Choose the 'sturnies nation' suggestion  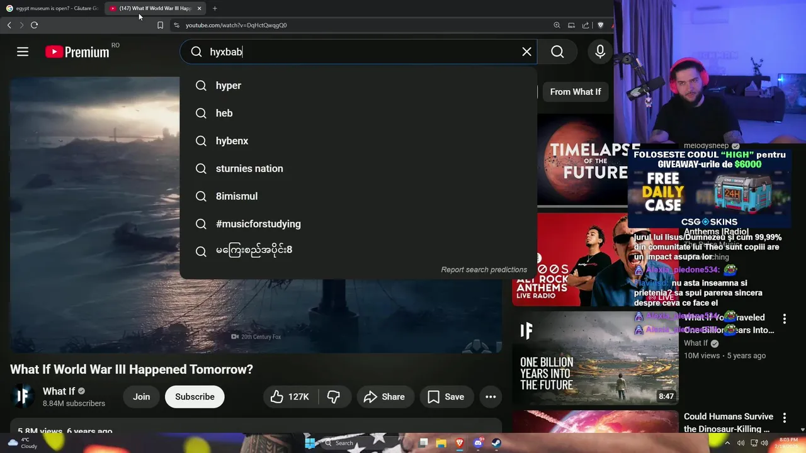tap(358, 169)
